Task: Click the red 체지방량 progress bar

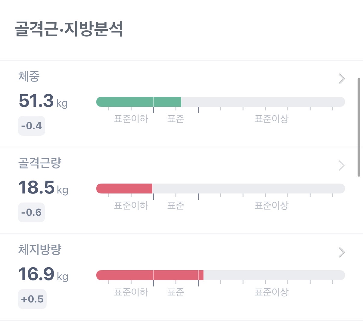Action: (x=150, y=275)
